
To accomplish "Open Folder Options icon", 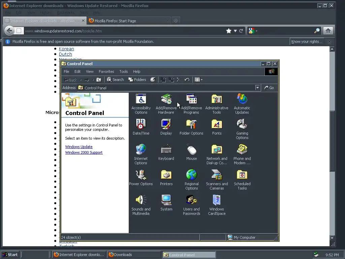I will pos(191,127).
